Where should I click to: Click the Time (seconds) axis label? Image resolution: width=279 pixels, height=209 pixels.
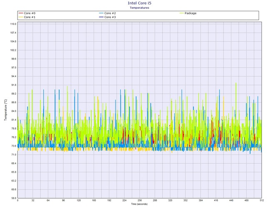tap(139, 204)
